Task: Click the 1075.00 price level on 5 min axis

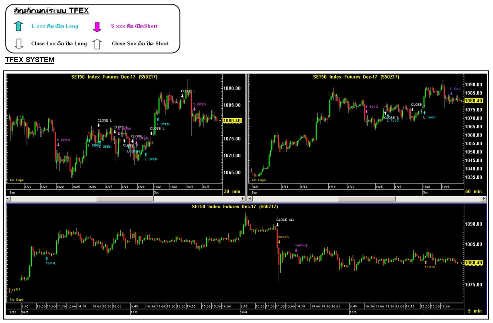Action: (x=473, y=285)
